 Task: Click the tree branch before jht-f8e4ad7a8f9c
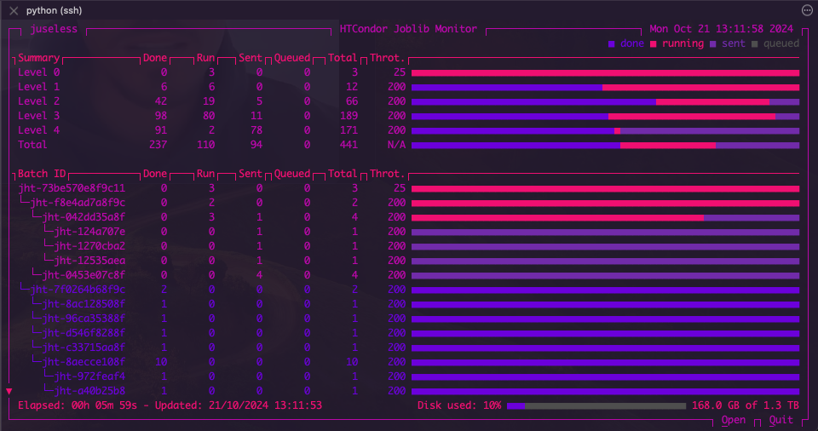tap(24, 201)
